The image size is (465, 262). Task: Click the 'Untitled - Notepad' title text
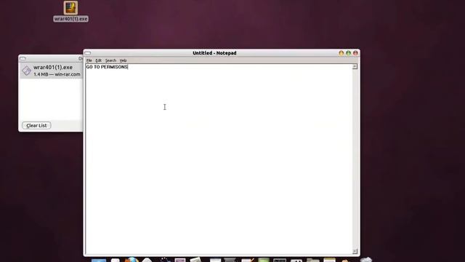pyautogui.click(x=214, y=53)
